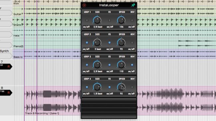This screenshot has width=216, height=121.
Task: Click Loop 4 size value 1/8 beat
Action: [x=98, y=94]
